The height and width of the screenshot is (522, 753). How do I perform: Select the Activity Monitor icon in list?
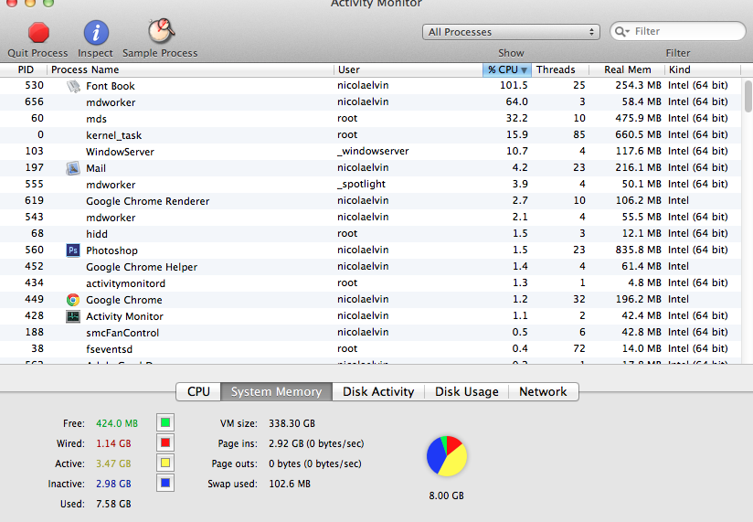(73, 316)
